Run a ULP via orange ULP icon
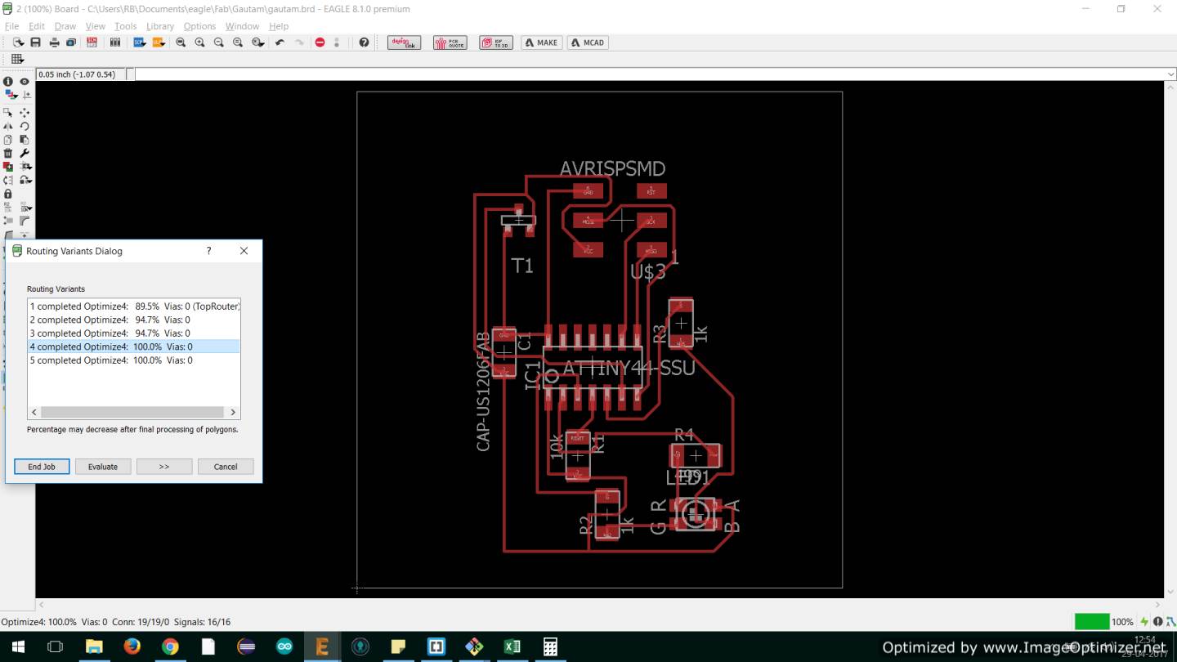Image resolution: width=1177 pixels, height=662 pixels. [158, 42]
